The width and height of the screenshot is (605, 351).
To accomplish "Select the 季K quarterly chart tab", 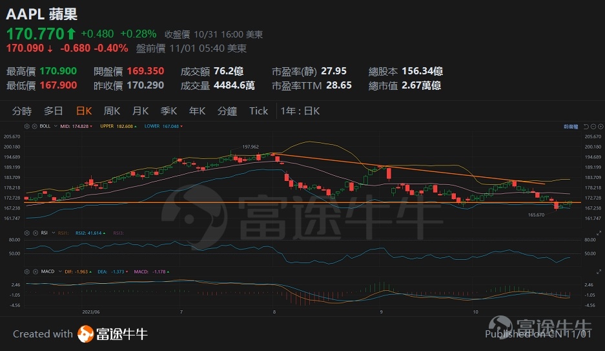I will tap(169, 111).
